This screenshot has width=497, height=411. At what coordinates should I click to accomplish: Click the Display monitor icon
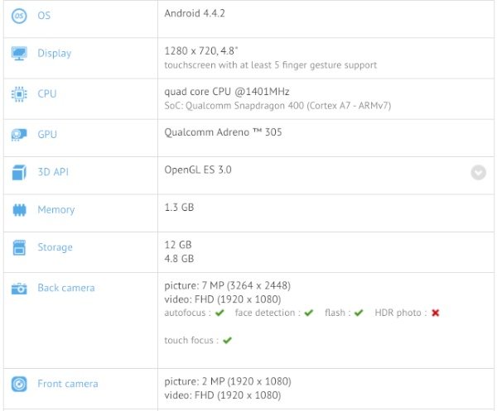pyautogui.click(x=19, y=53)
